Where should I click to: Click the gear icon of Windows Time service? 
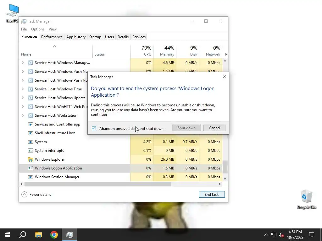tap(31, 89)
